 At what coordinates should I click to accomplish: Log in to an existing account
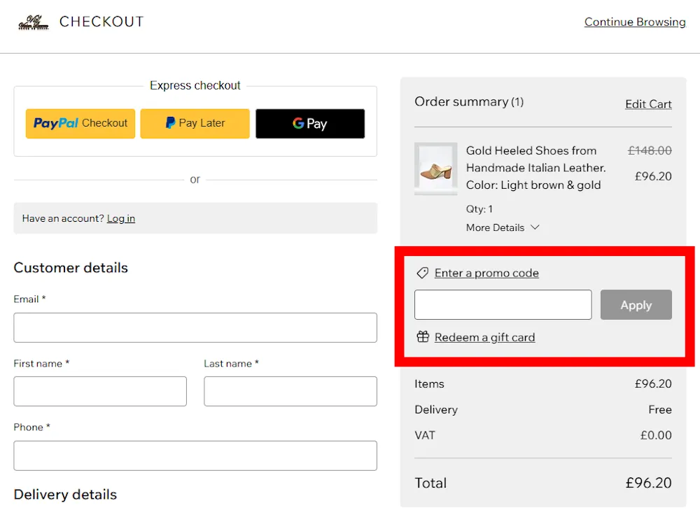[120, 218]
